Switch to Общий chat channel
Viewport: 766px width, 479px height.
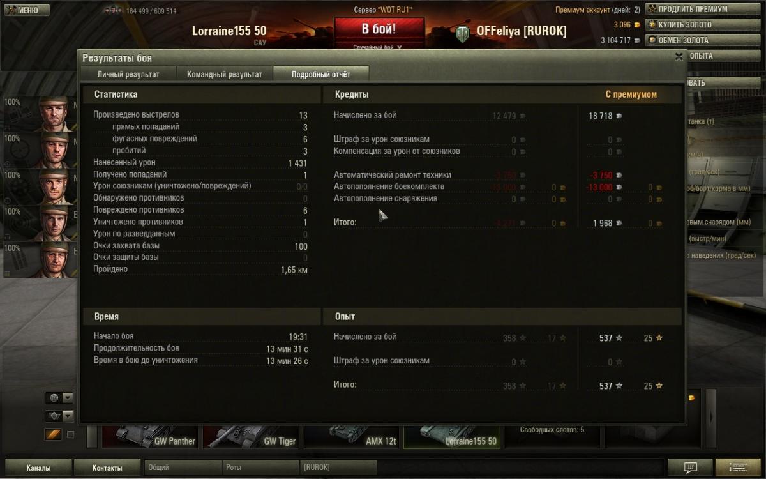[x=183, y=468]
